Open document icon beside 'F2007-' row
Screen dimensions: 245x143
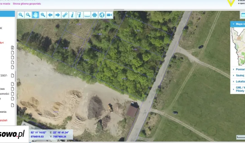(13, 76)
